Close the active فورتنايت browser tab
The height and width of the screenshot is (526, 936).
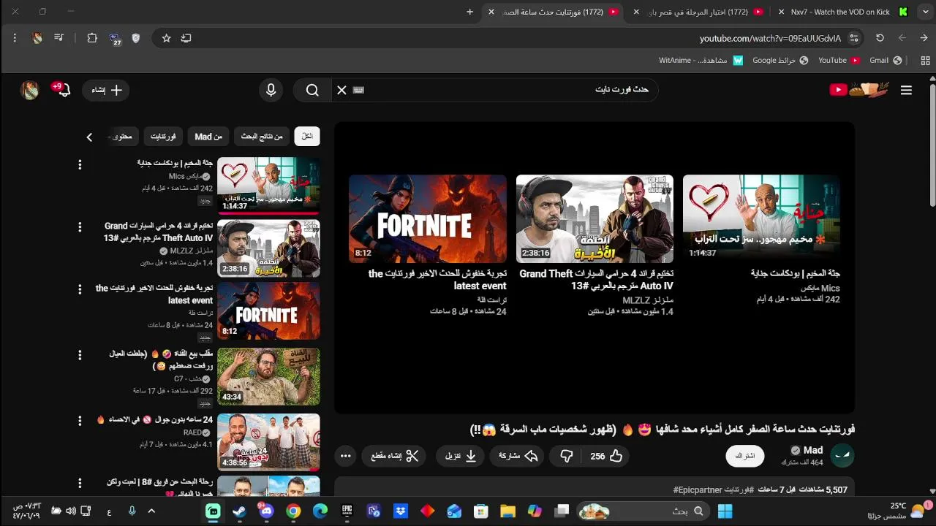click(491, 12)
